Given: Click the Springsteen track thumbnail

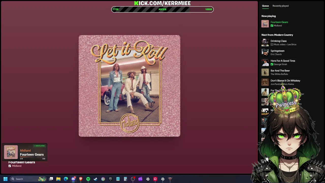Looking at the screenshot, I should [x=265, y=52].
